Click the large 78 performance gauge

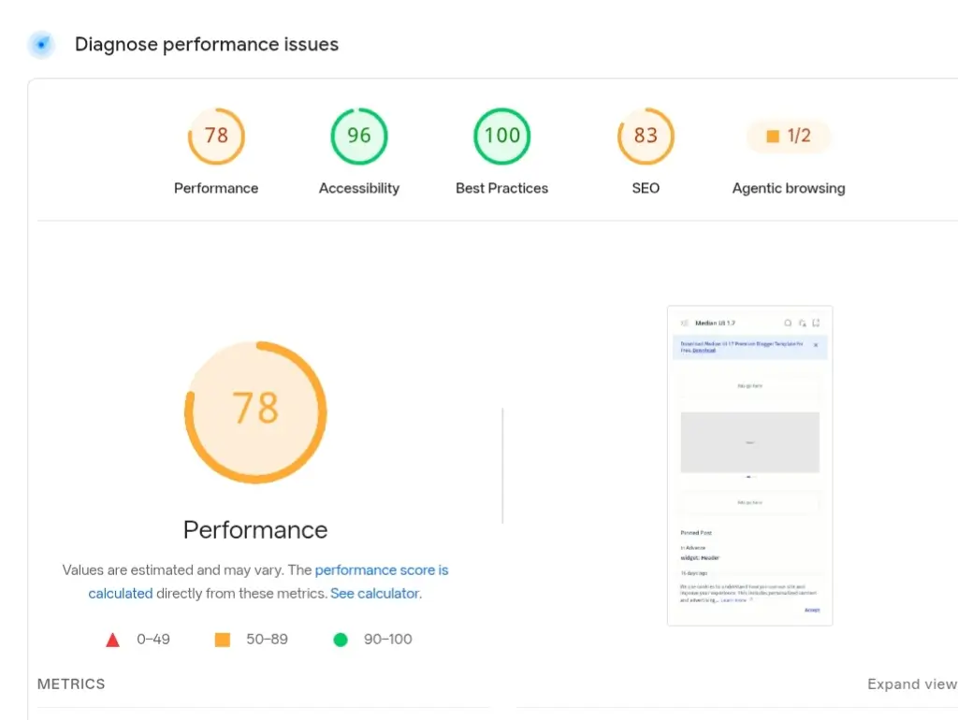tap(255, 412)
